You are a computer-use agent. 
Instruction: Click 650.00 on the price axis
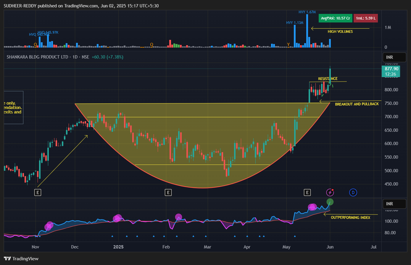click(391, 130)
